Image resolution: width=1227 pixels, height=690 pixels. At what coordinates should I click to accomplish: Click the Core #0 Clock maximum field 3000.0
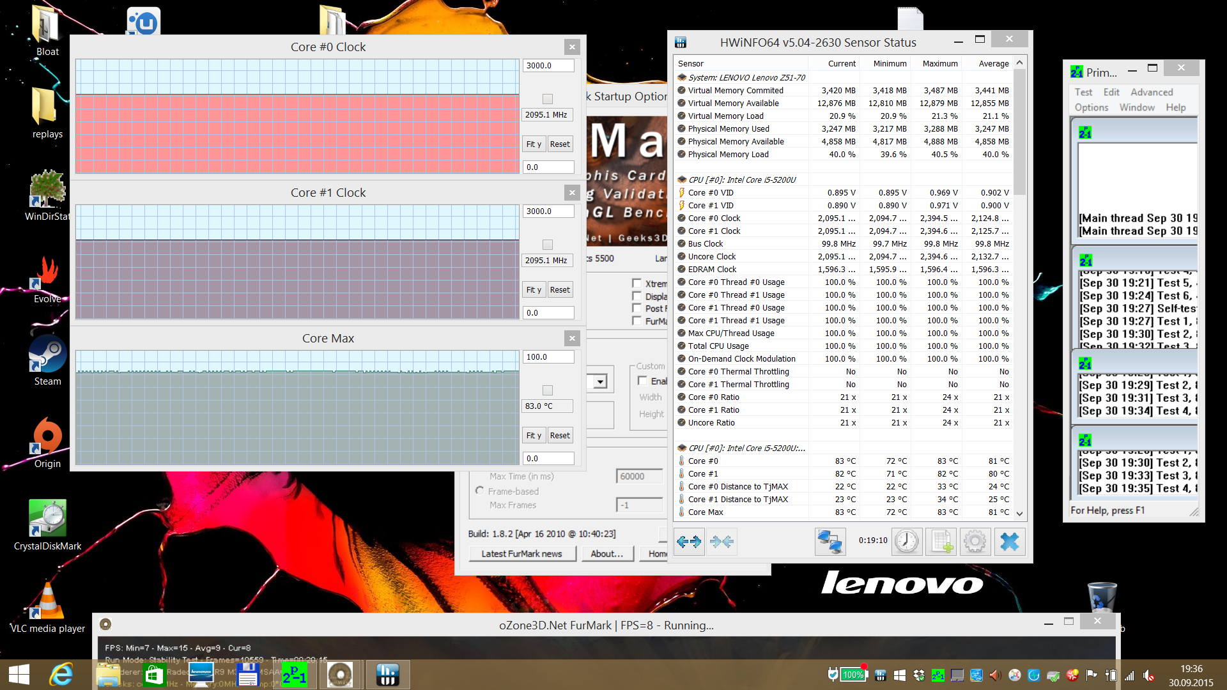548,65
